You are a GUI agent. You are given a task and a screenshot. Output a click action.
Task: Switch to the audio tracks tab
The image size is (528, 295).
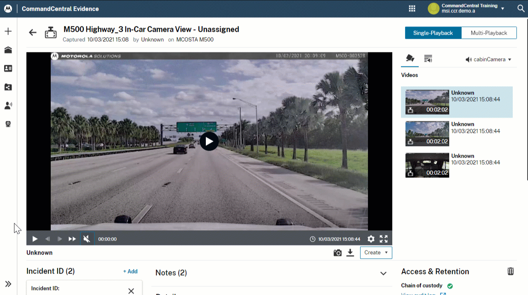point(428,59)
